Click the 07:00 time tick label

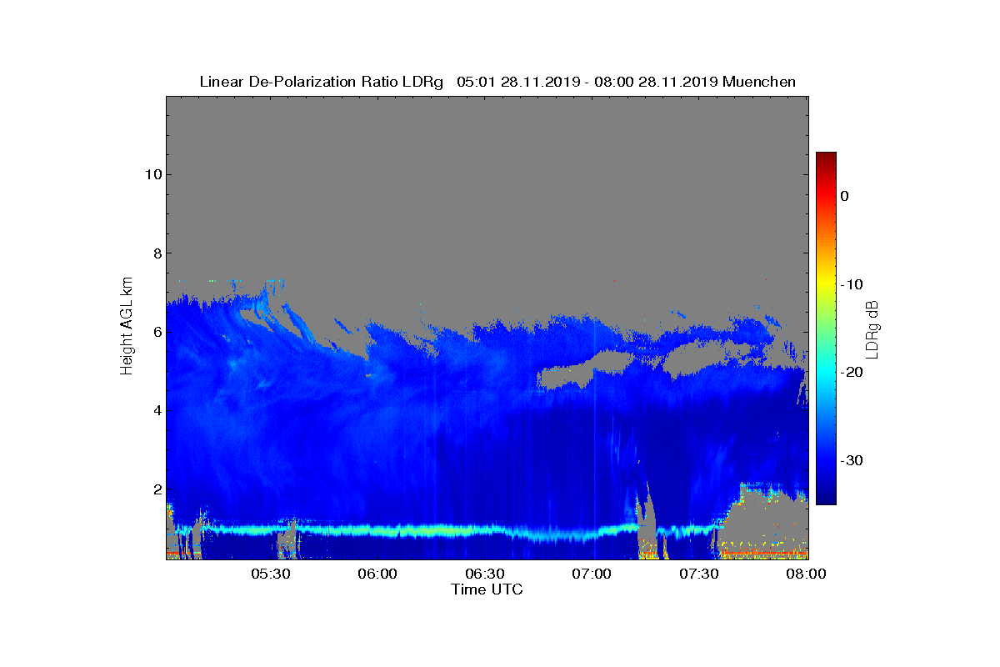pyautogui.click(x=592, y=574)
